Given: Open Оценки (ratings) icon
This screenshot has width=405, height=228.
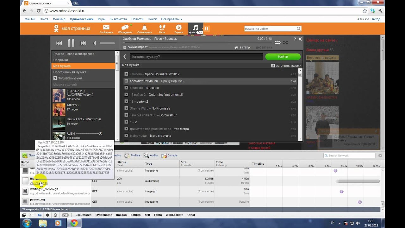Looking at the screenshot, I should 179,29.
